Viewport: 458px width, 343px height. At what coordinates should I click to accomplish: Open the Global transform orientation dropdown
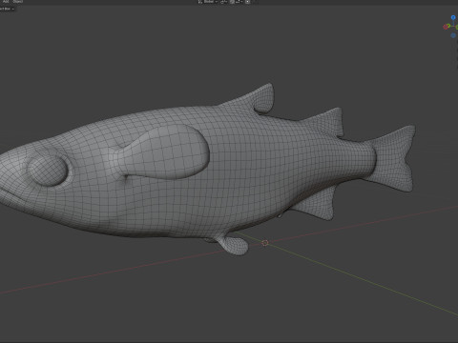pos(208,2)
